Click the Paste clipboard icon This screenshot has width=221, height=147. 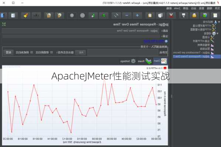click(x=150, y=15)
